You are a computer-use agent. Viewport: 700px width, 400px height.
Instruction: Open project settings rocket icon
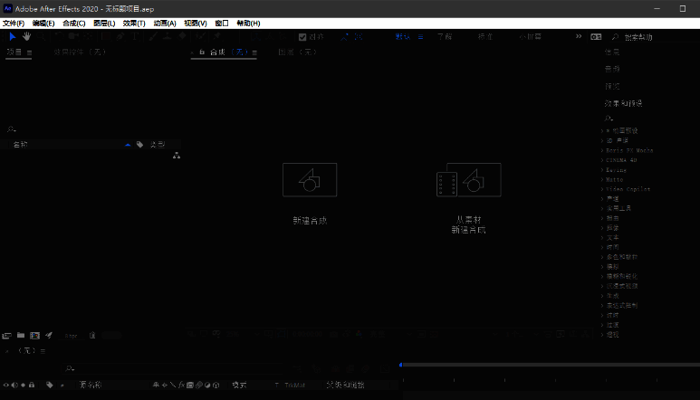click(49, 336)
